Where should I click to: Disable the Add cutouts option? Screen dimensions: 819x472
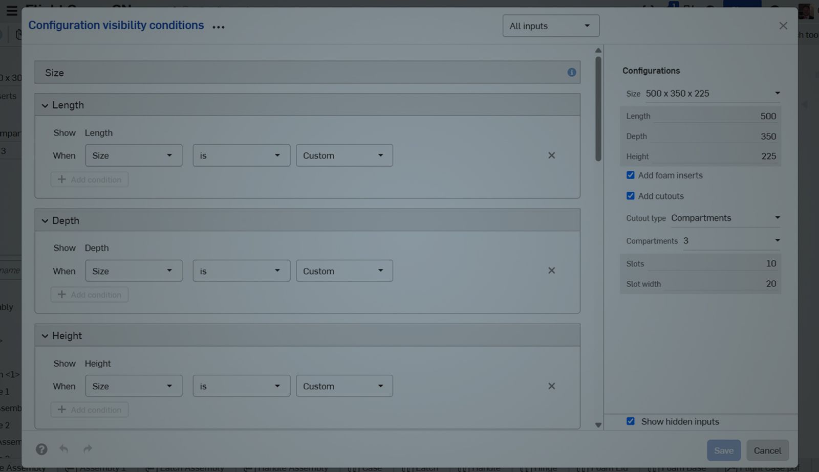pyautogui.click(x=631, y=196)
